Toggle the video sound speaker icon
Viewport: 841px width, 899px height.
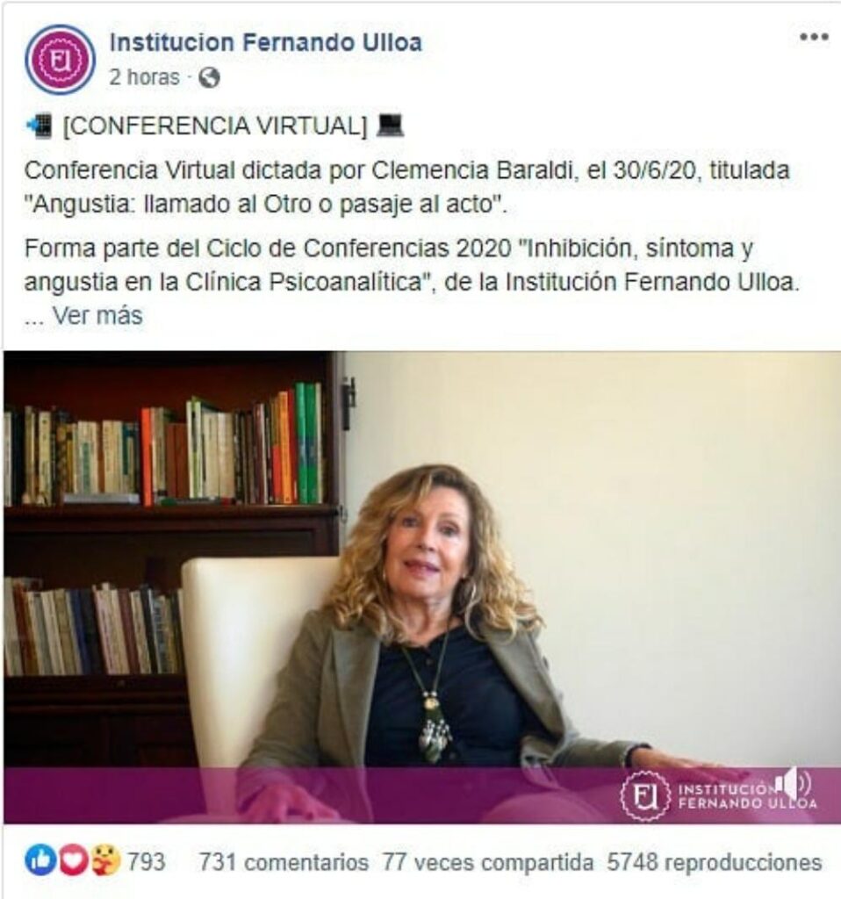pyautogui.click(x=792, y=783)
